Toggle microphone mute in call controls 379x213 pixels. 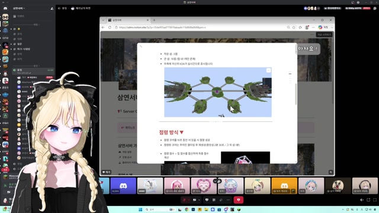(x=184, y=200)
